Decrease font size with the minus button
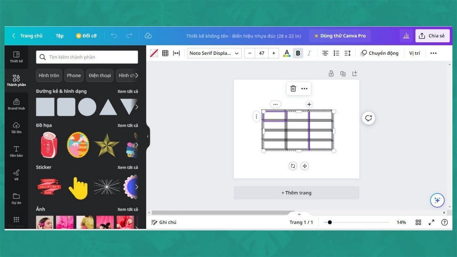Image resolution: width=457 pixels, height=257 pixels. [250, 53]
